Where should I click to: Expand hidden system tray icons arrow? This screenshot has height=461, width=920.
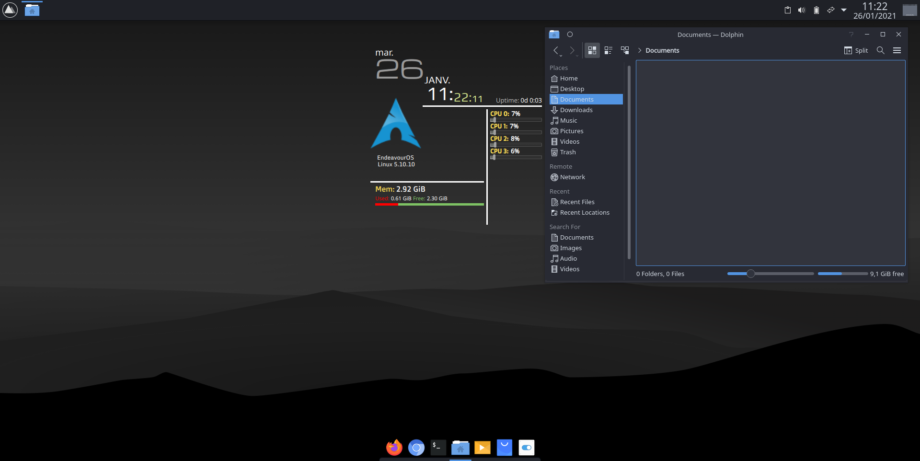tap(844, 10)
